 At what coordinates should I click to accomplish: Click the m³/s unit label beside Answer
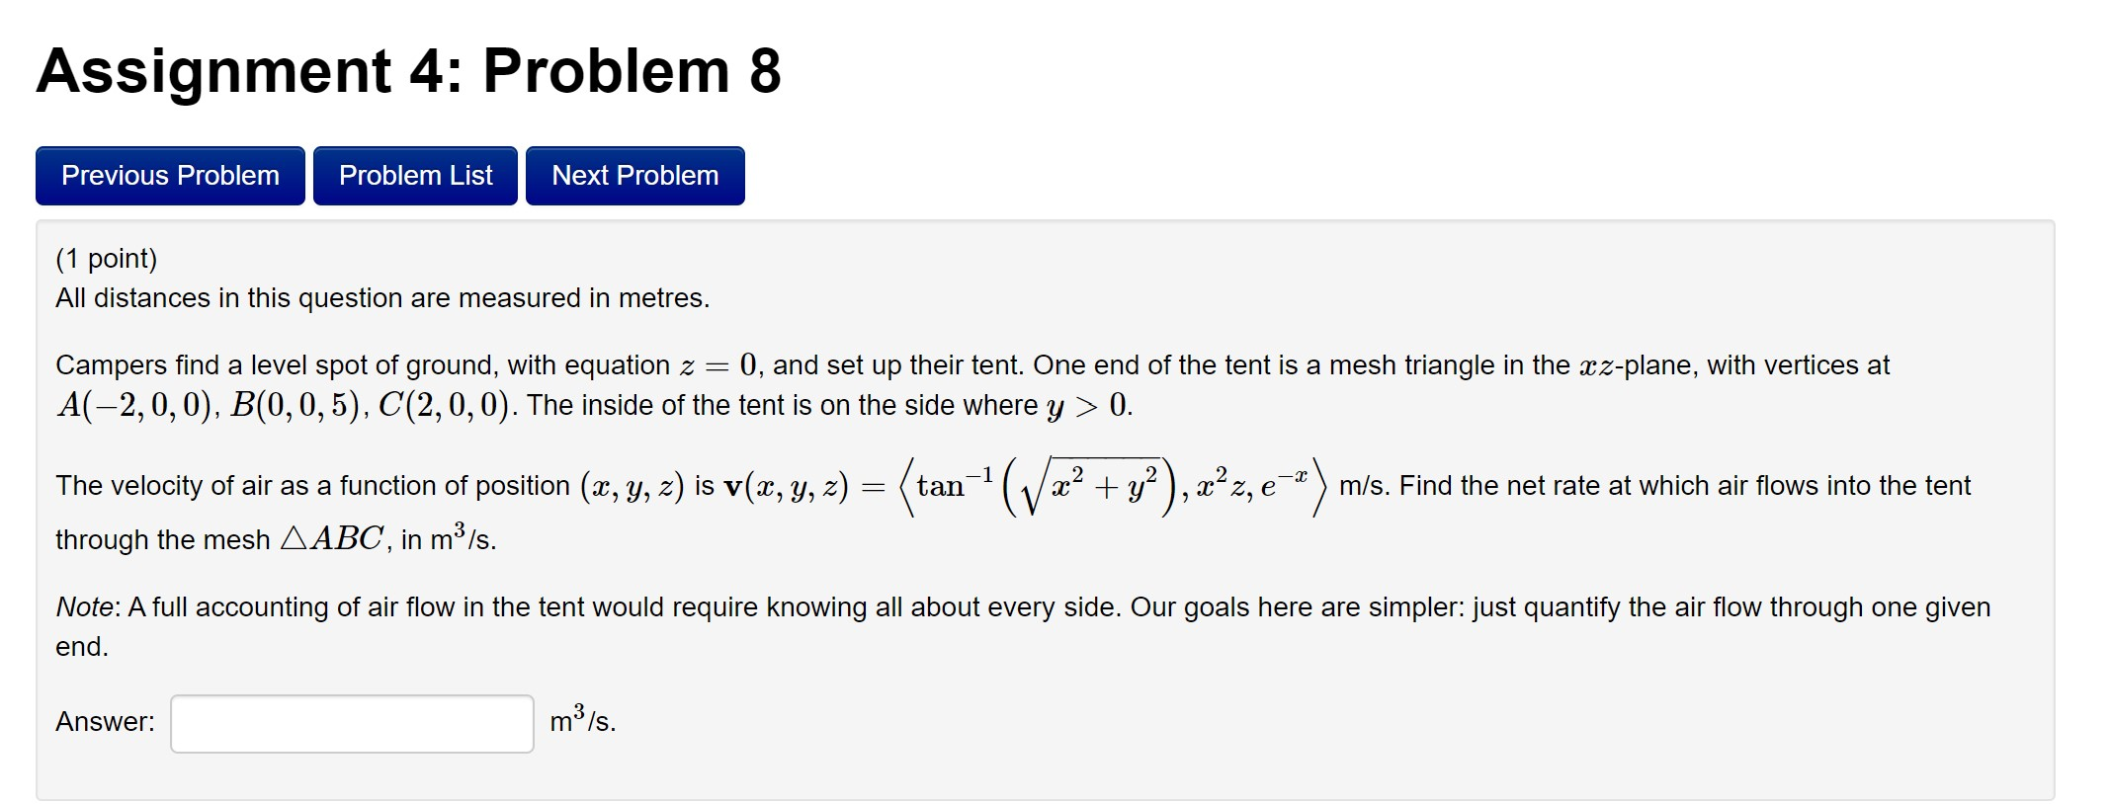[x=580, y=722]
